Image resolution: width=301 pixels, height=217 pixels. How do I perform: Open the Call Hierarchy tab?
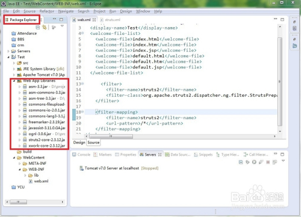[x=256, y=154]
